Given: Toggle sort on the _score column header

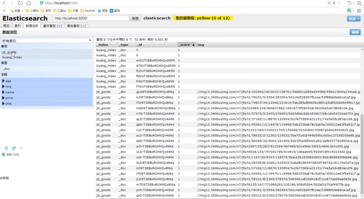Looking at the screenshot, I should pyautogui.click(x=187, y=45).
